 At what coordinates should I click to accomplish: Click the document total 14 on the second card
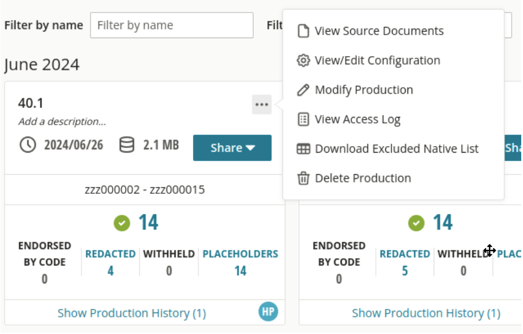point(443,222)
